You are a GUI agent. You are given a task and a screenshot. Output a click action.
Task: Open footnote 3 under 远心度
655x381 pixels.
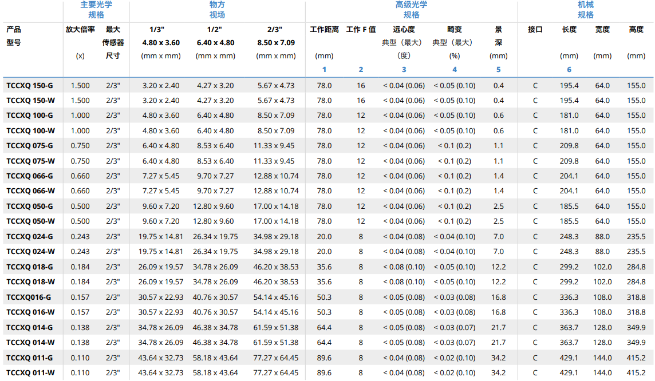coord(404,70)
